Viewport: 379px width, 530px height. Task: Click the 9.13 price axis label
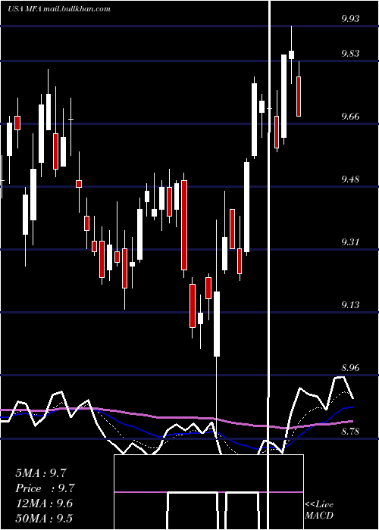pos(350,305)
